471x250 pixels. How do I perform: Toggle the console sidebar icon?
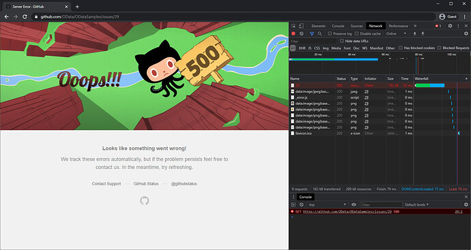293,205
